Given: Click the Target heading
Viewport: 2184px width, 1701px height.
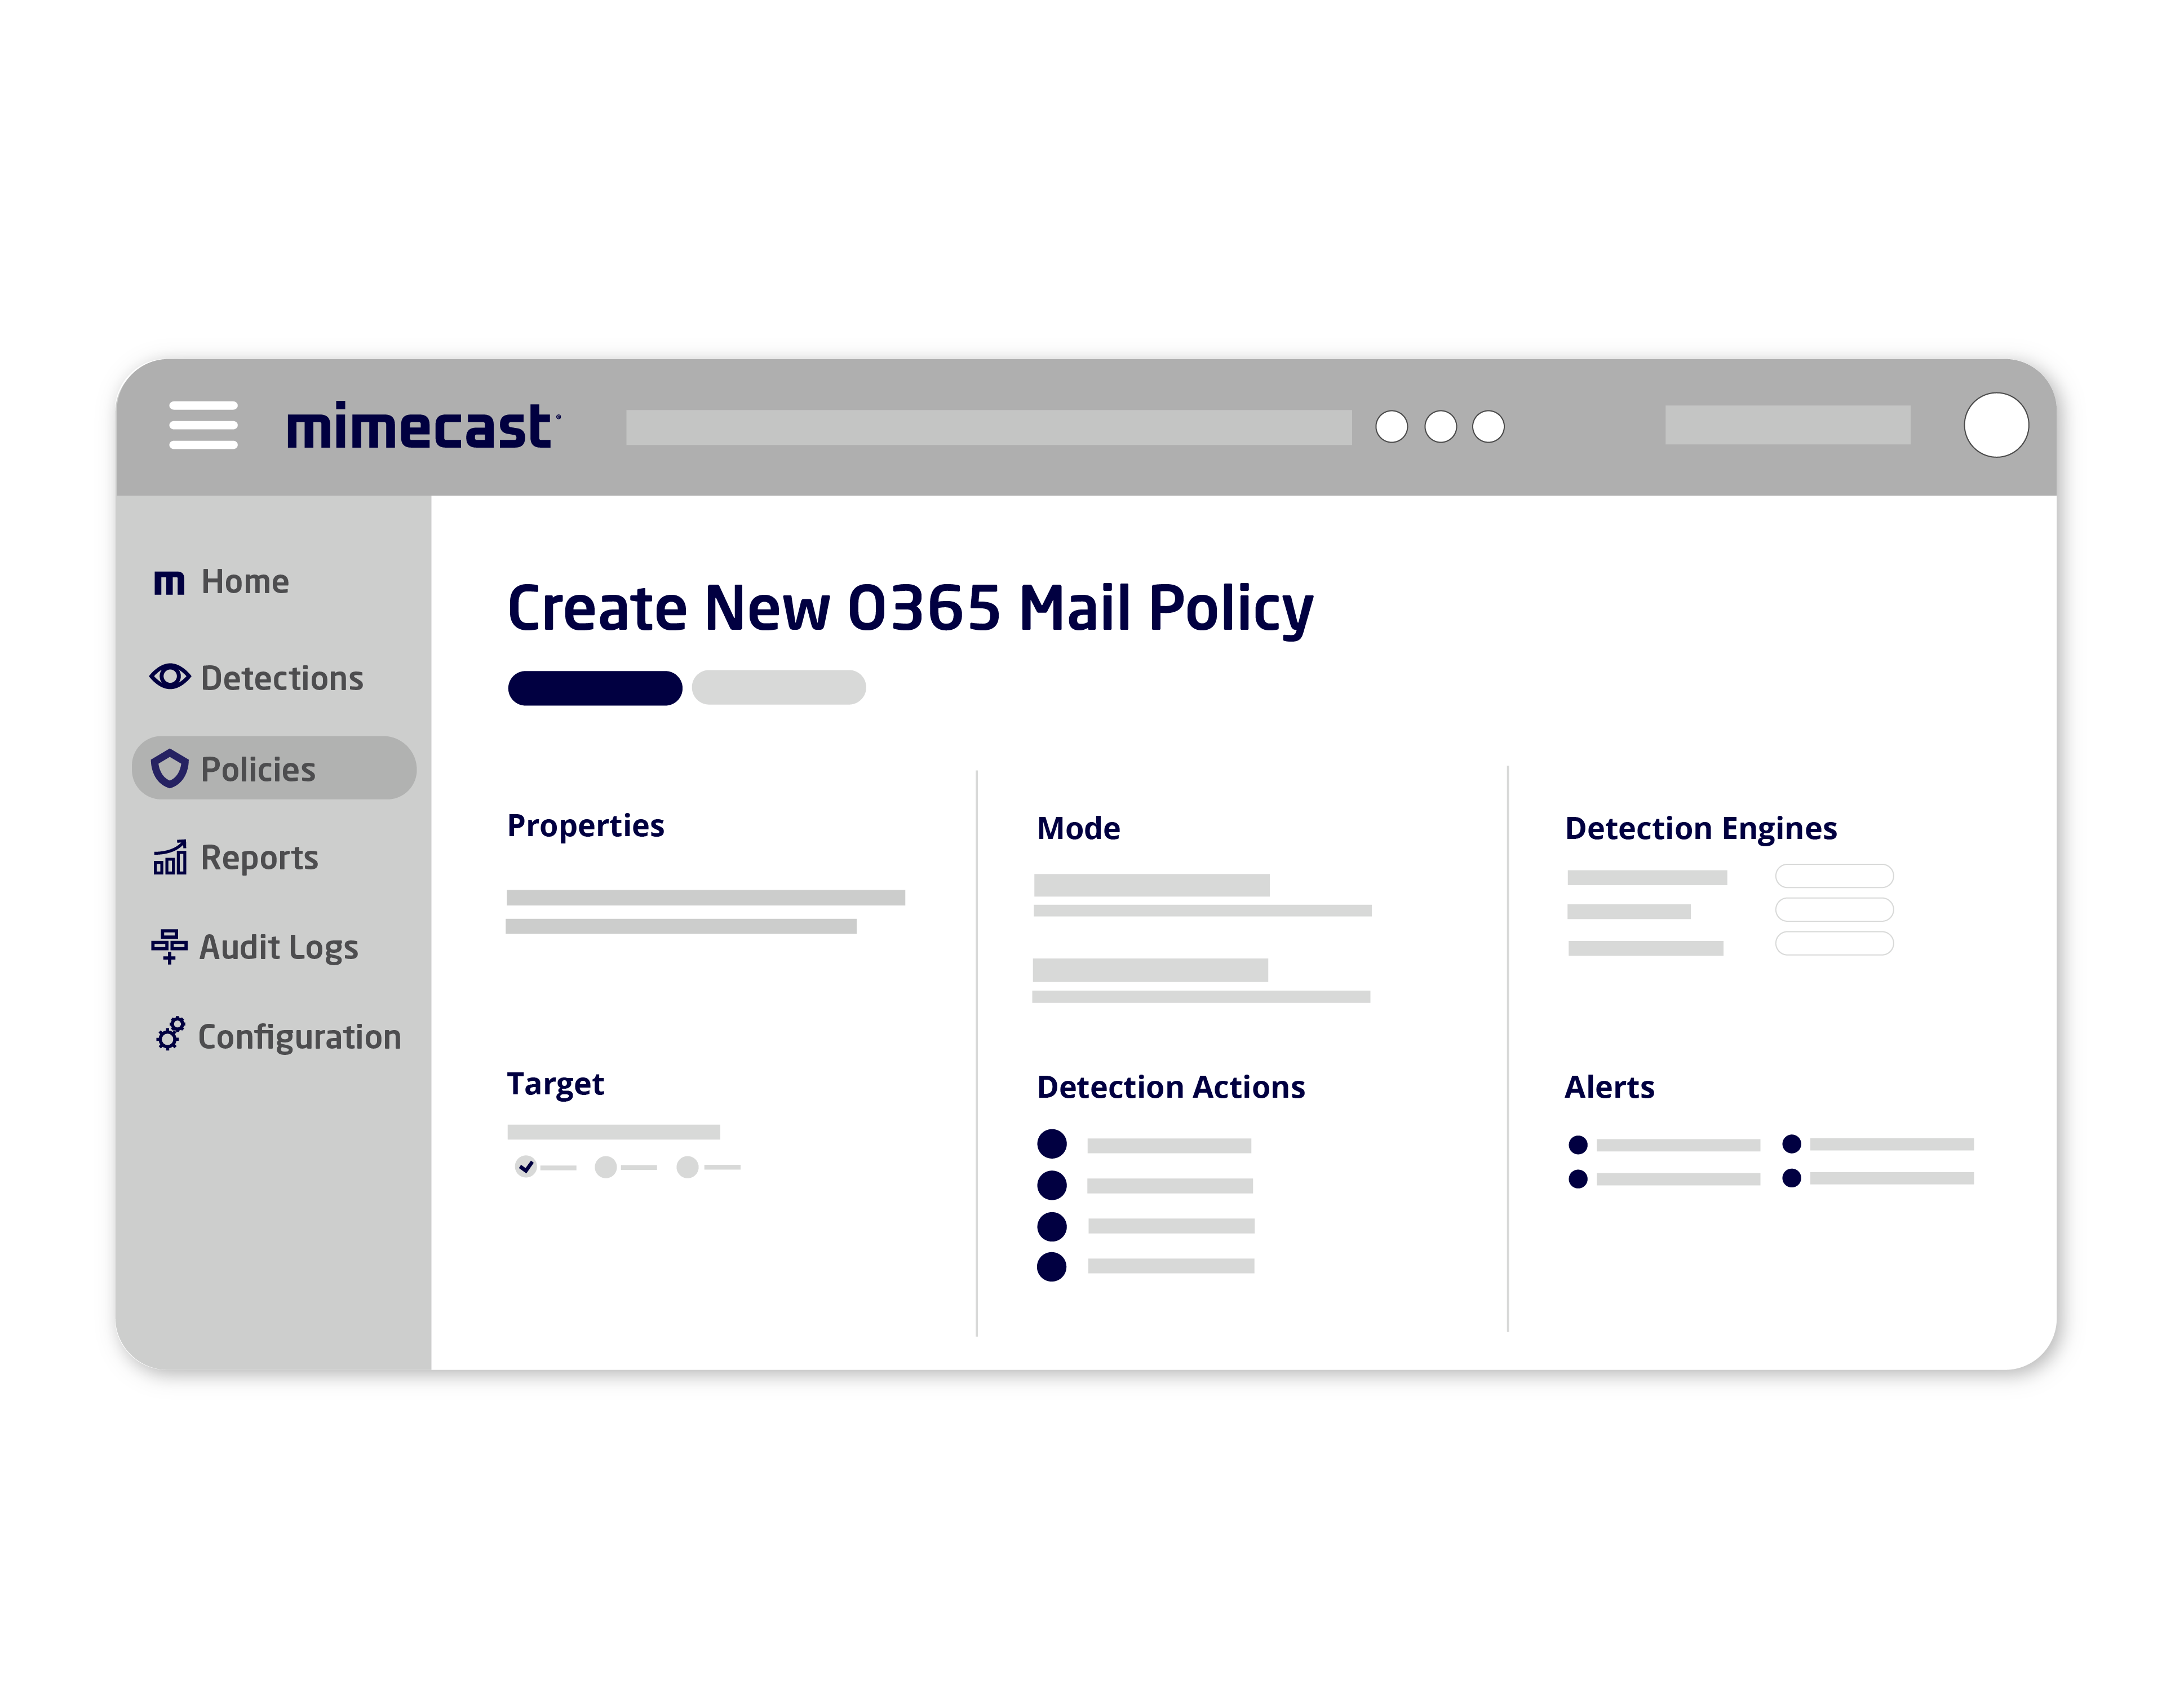Looking at the screenshot, I should [556, 1085].
